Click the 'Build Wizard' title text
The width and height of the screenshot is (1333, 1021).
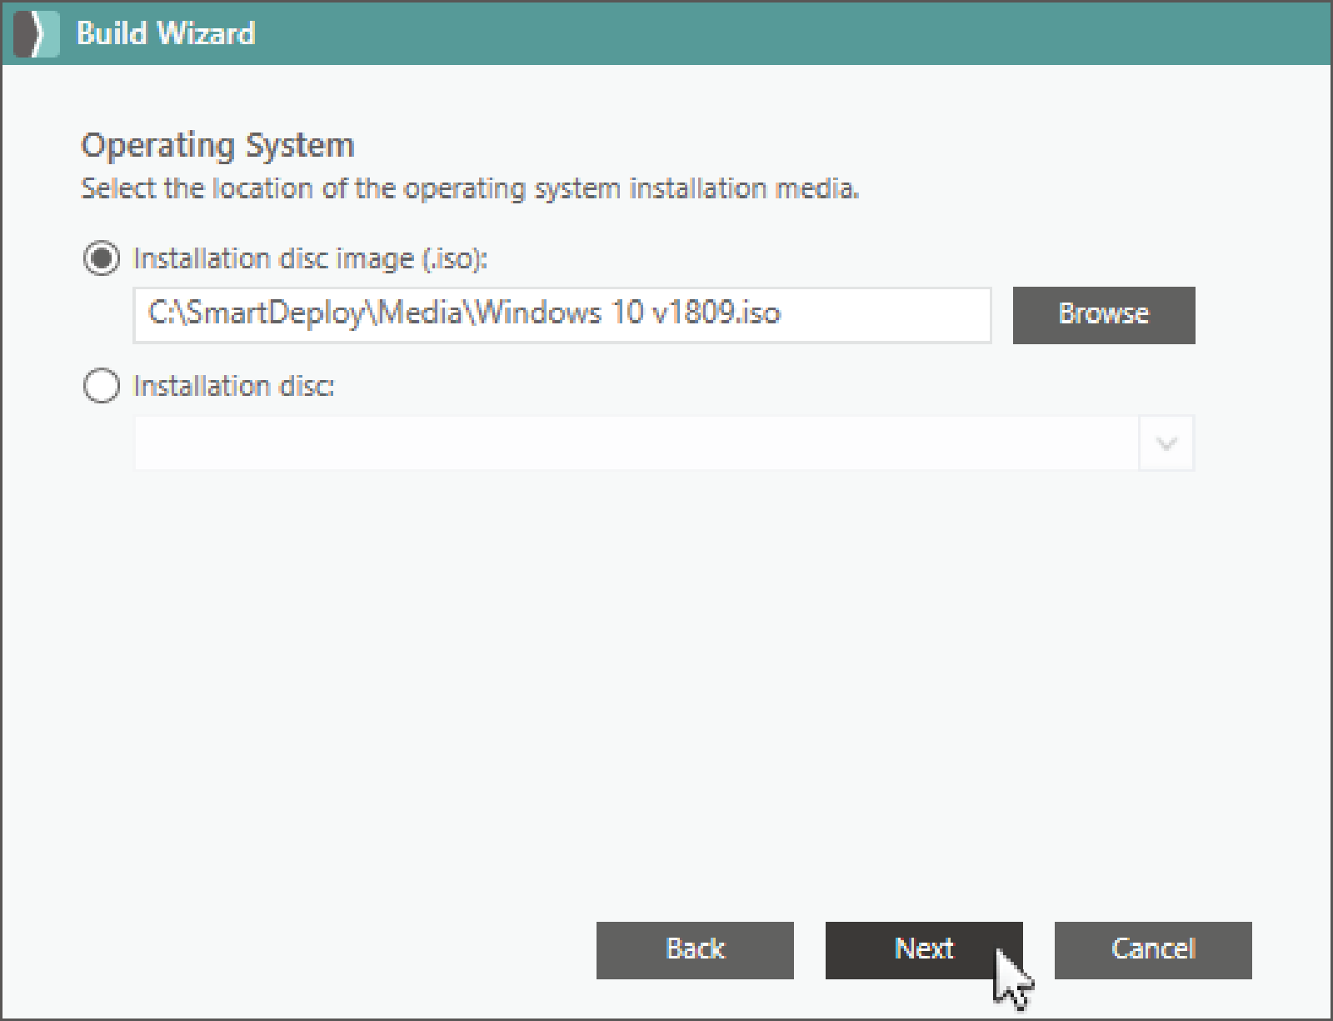point(166,33)
